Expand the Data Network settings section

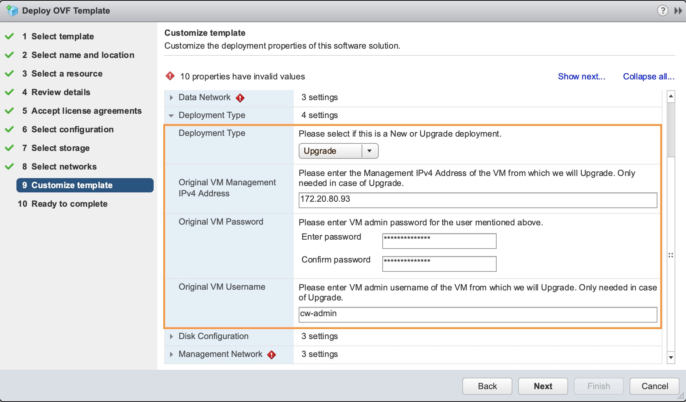[x=171, y=98]
